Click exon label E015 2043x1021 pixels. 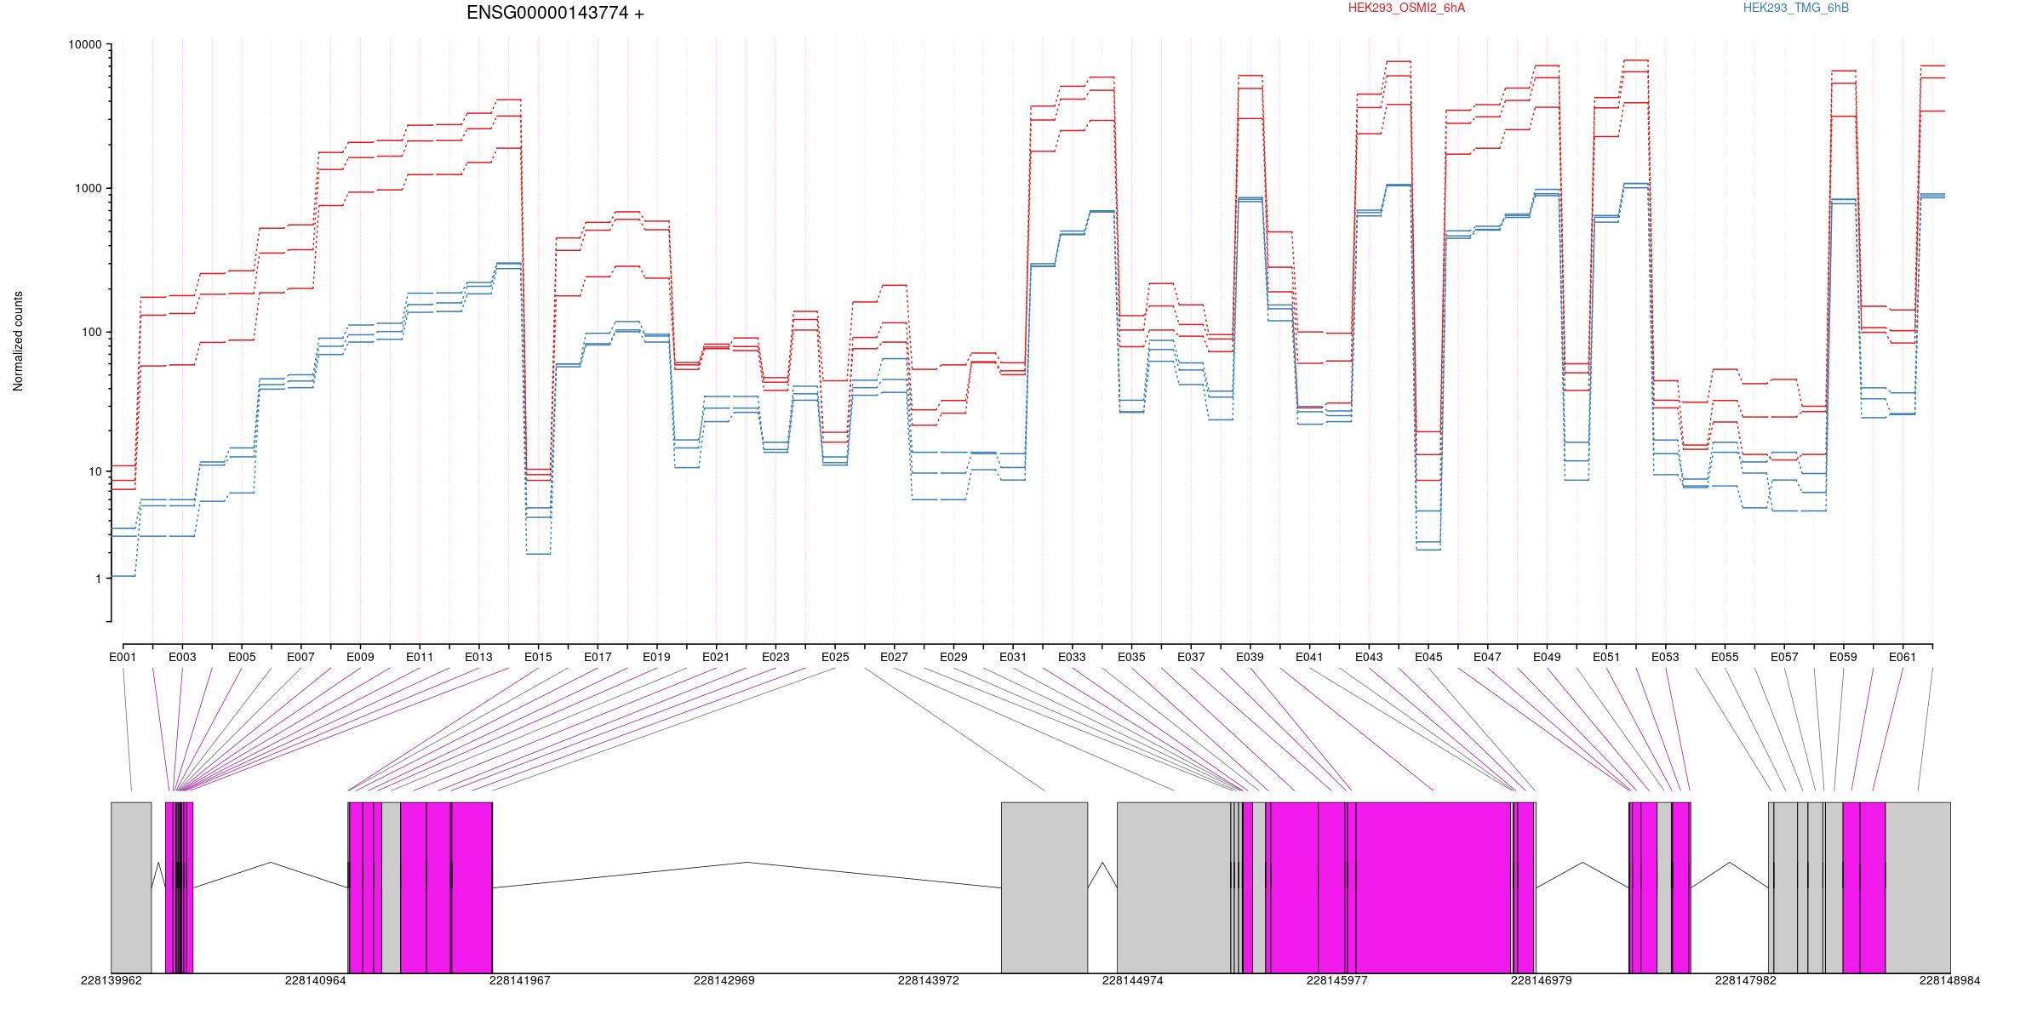click(x=538, y=657)
